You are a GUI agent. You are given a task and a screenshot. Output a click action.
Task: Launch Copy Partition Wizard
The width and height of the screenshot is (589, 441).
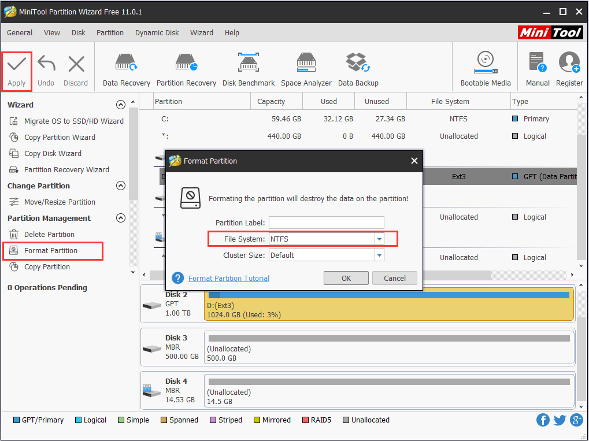(52, 137)
